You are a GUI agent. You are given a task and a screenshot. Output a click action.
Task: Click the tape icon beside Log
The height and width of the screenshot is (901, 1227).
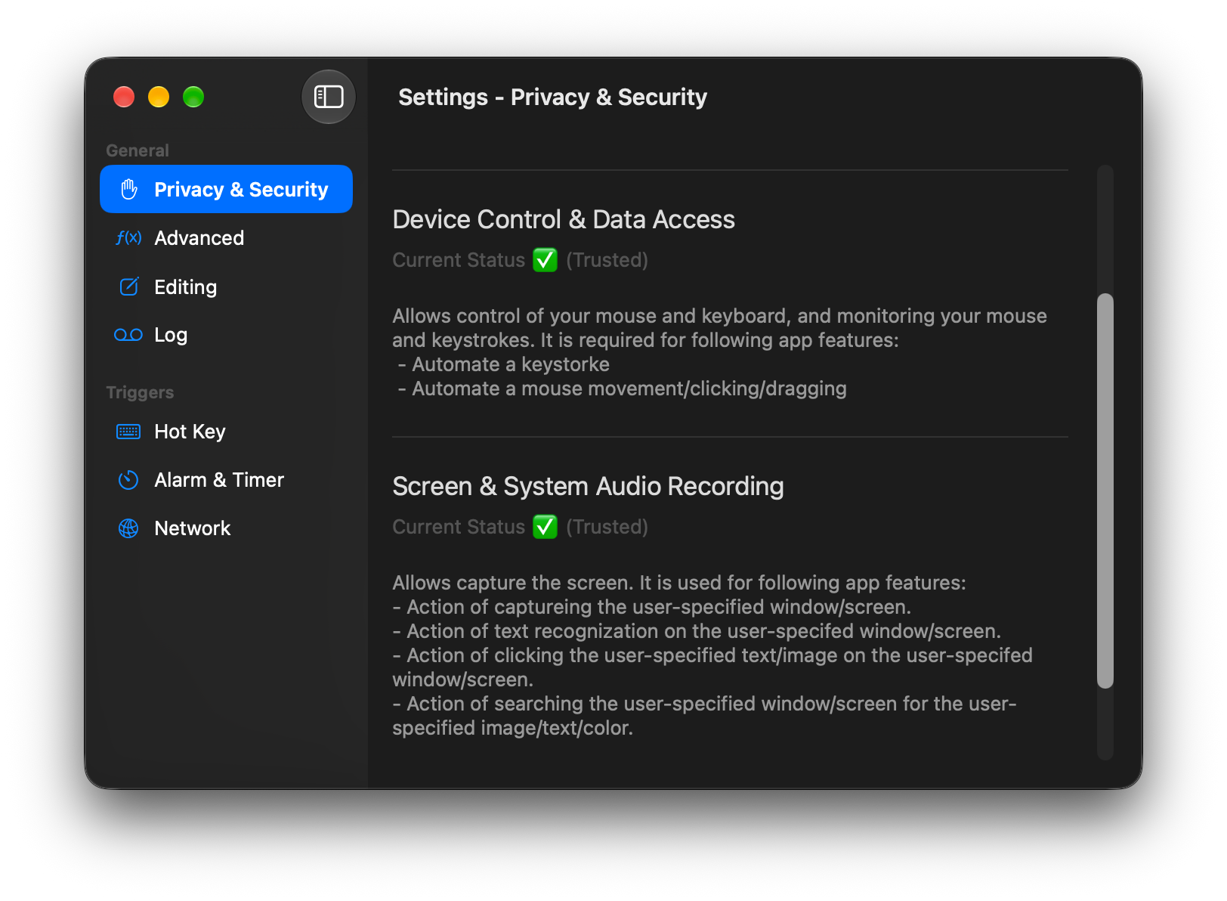[x=128, y=335]
